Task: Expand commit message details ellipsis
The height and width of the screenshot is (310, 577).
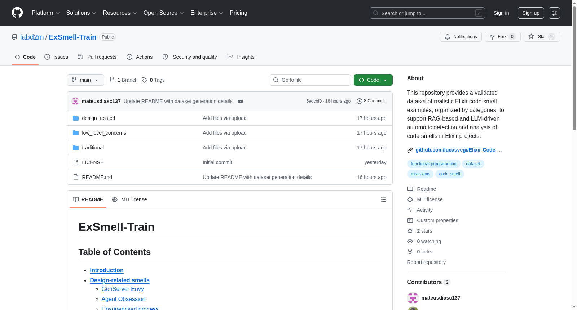Action: tap(241, 101)
